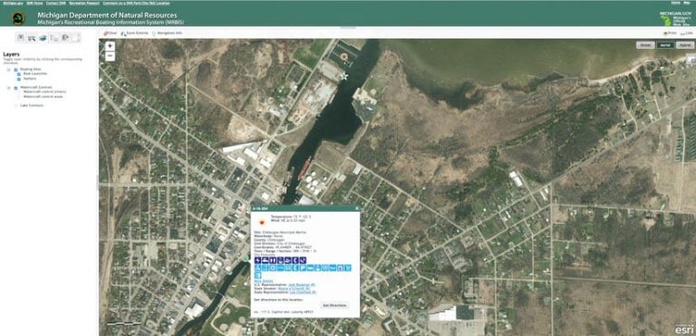Open the U.S. Representative name link
The image size is (696, 336).
(x=302, y=284)
